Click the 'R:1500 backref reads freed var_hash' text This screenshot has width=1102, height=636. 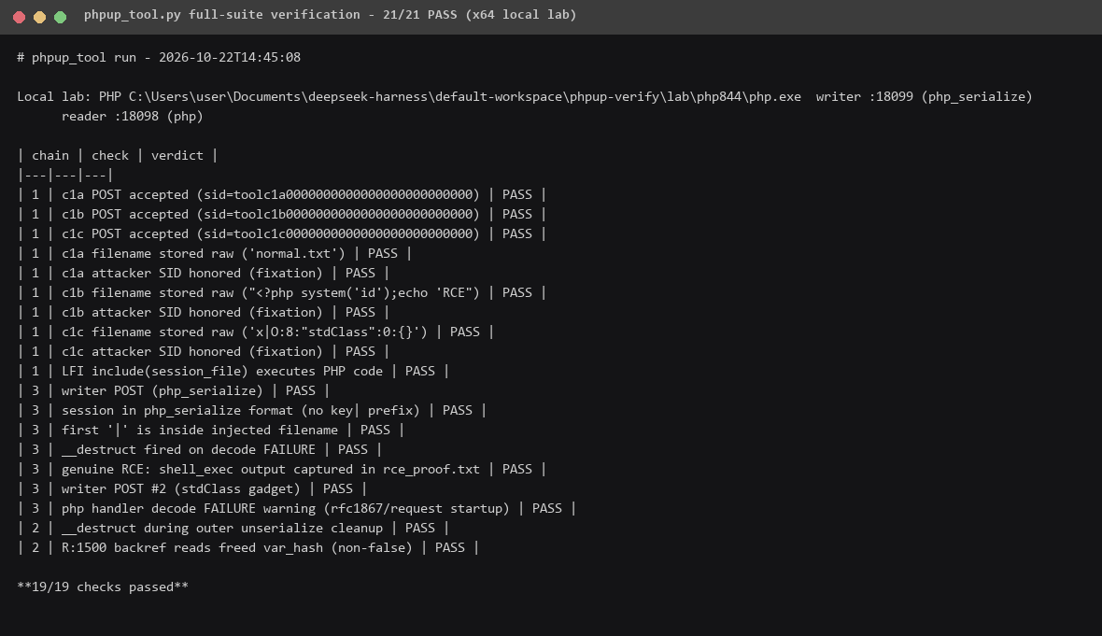click(237, 549)
